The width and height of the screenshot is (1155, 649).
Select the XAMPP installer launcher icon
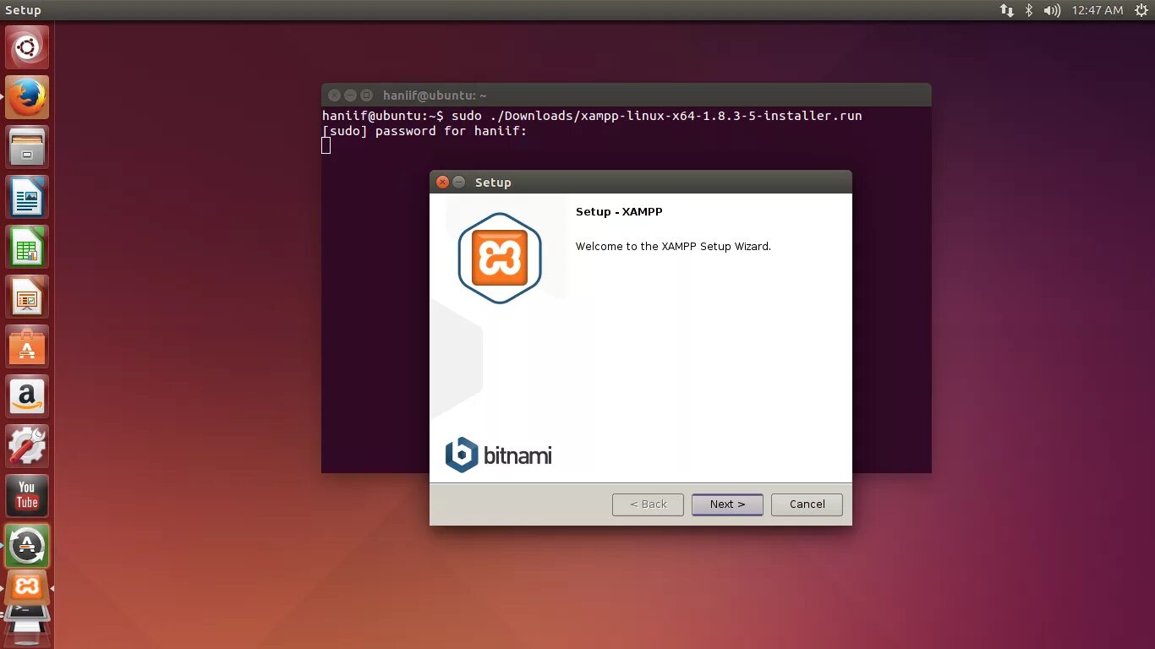point(27,586)
